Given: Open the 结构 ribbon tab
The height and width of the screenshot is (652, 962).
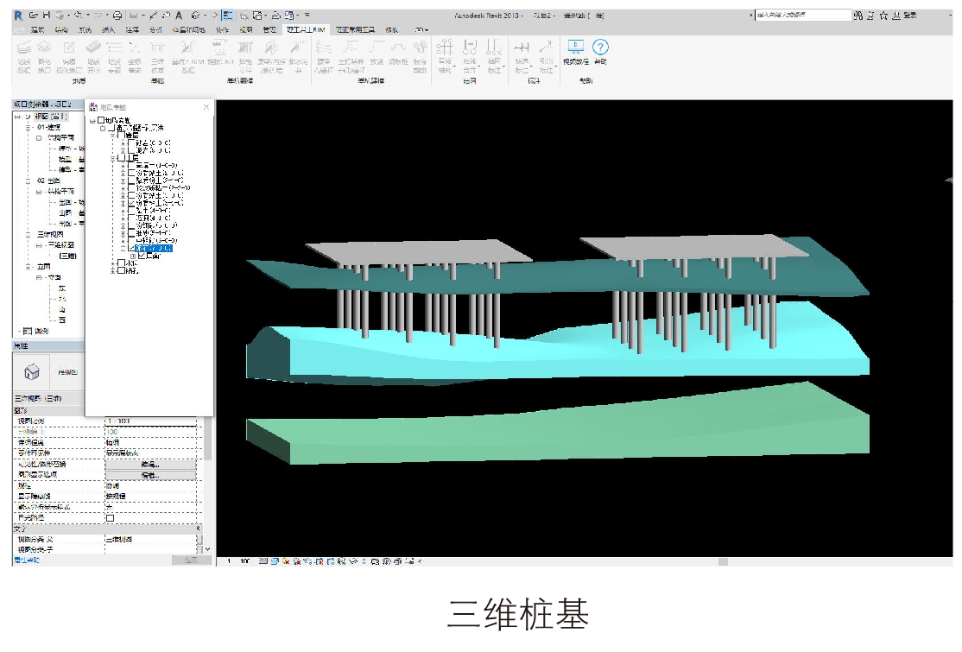Looking at the screenshot, I should pyautogui.click(x=61, y=29).
